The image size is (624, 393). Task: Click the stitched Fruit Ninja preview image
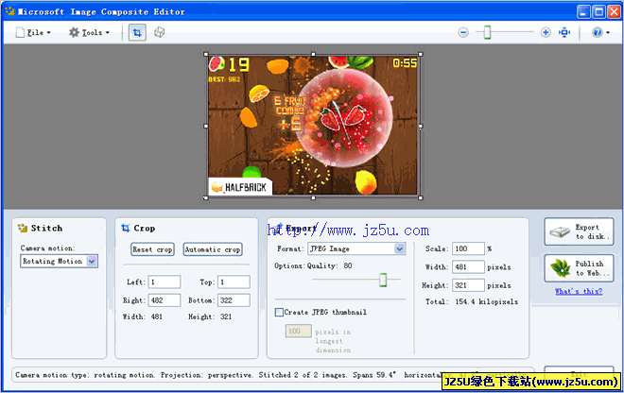(x=313, y=126)
